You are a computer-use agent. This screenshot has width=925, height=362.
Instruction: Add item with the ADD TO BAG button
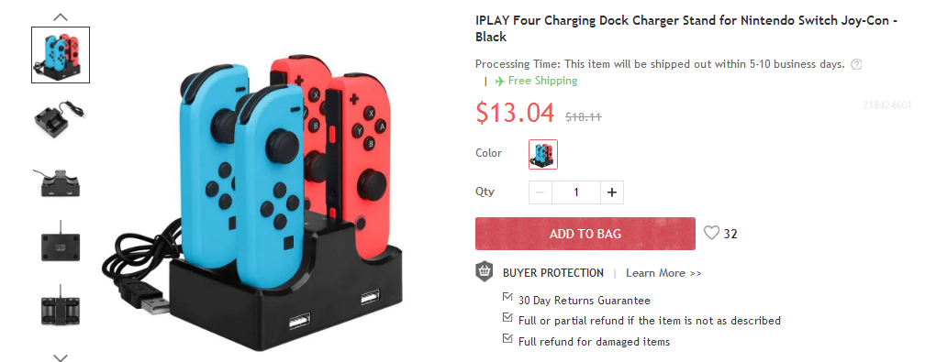[x=585, y=234]
